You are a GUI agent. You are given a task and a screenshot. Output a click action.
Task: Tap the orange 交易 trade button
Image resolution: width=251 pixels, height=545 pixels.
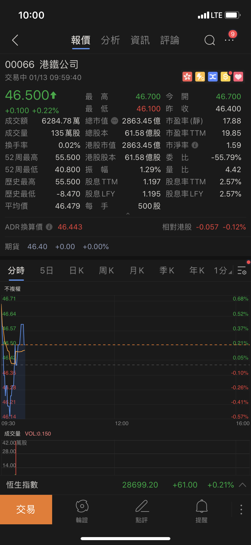click(26, 509)
